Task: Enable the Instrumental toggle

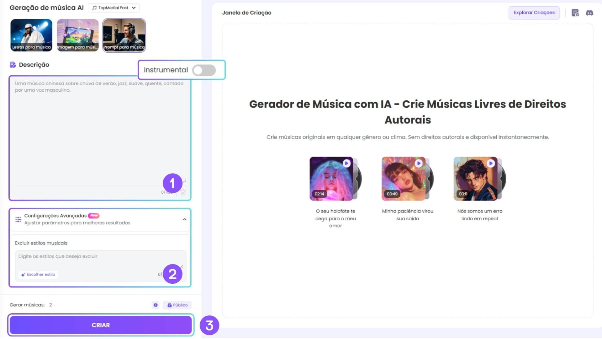Action: [204, 70]
